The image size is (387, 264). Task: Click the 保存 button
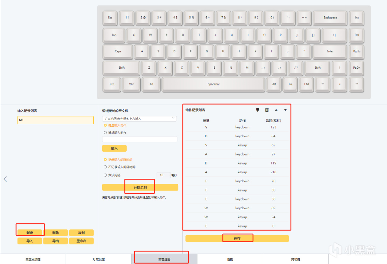(237, 238)
